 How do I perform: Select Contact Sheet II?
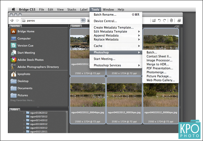(x=161, y=56)
